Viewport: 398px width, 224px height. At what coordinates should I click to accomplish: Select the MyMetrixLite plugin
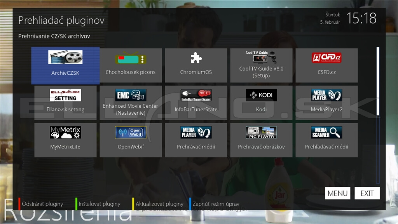(x=65, y=140)
